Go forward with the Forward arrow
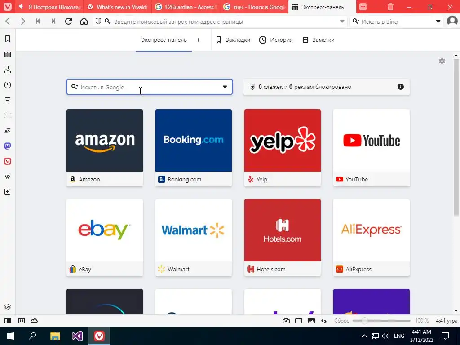 [23, 21]
